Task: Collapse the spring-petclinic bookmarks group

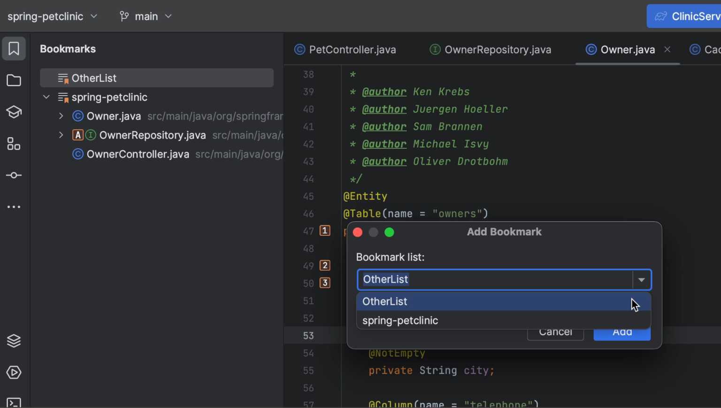Action: (x=46, y=97)
